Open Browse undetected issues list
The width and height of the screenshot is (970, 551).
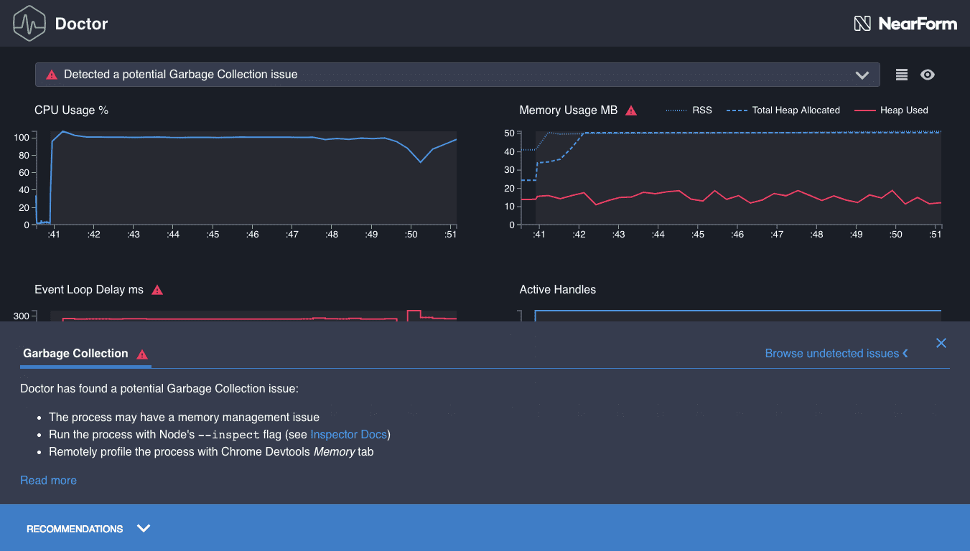[x=836, y=353]
